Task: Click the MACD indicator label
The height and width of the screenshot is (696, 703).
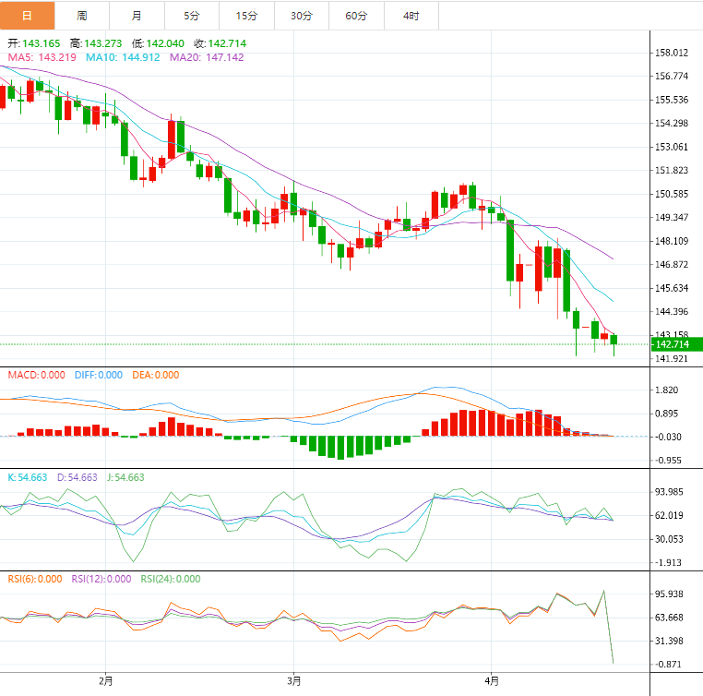Action: coord(37,375)
